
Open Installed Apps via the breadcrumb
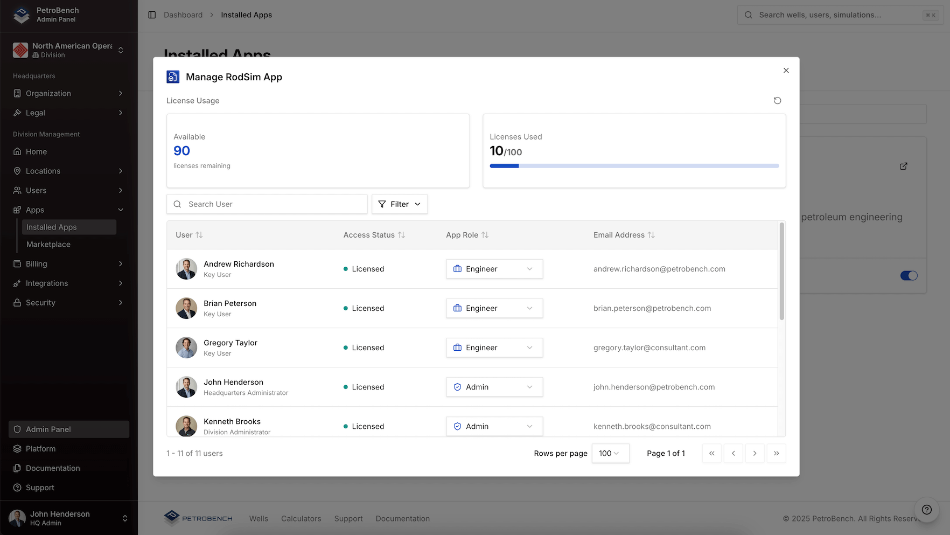246,15
